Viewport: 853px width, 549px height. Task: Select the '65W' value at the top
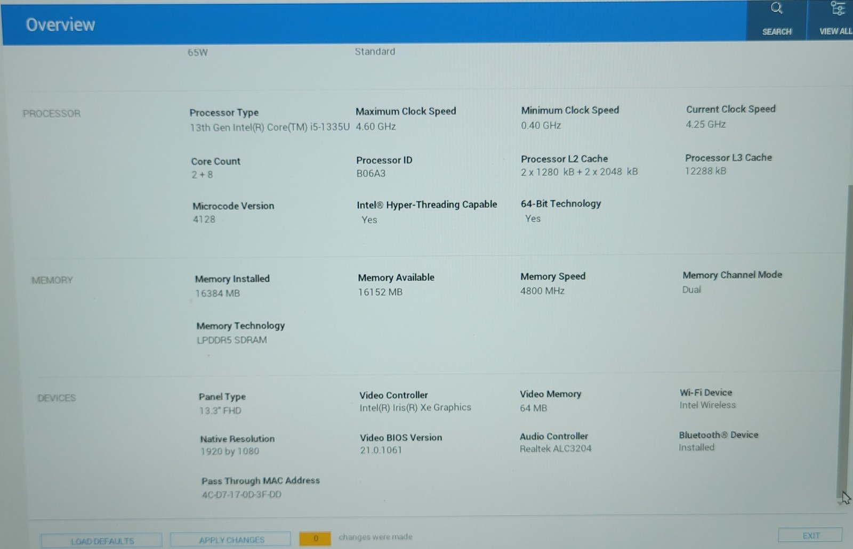tap(198, 53)
